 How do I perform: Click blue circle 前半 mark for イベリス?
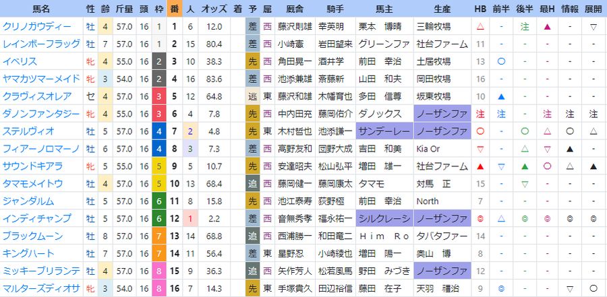(501, 61)
